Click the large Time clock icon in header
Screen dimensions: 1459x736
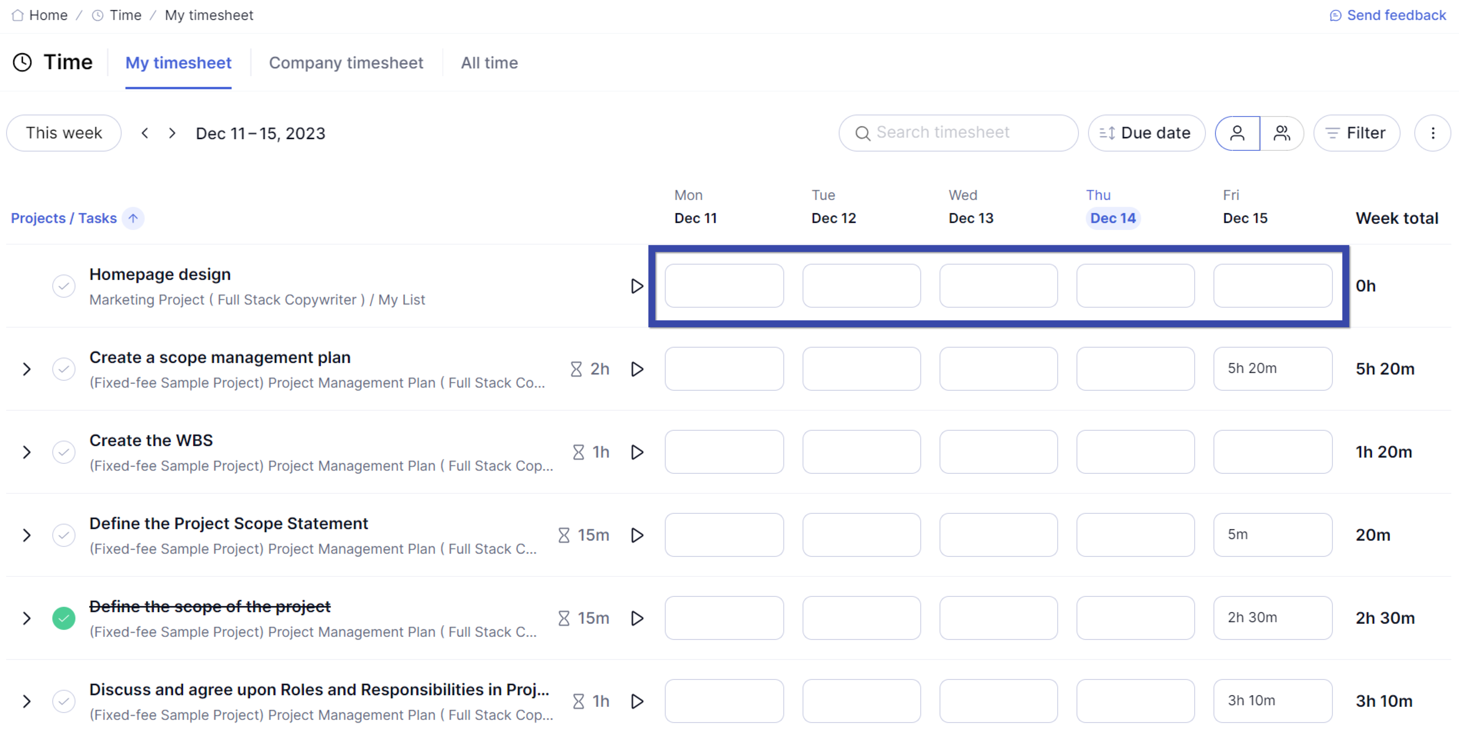[22, 62]
